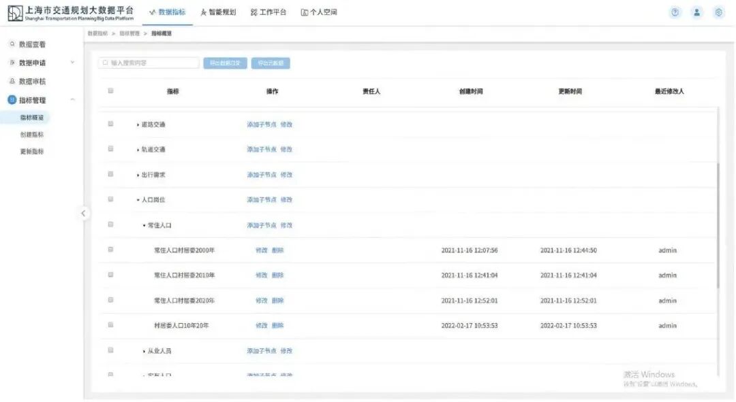The width and height of the screenshot is (736, 402).
Task: Click the 数据申请 icon in the sidebar
Action: click(11, 61)
